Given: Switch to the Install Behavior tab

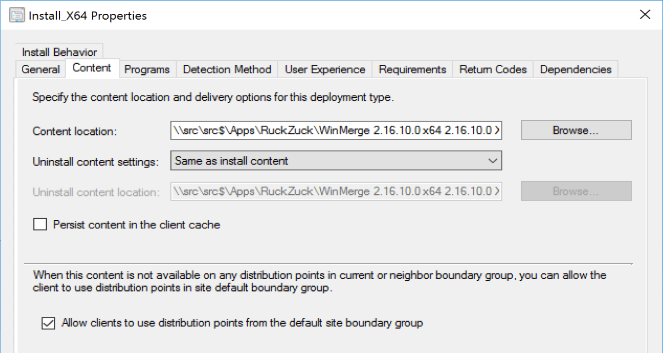Looking at the screenshot, I should (x=59, y=52).
